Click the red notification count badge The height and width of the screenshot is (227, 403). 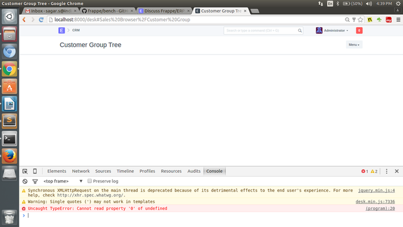click(359, 31)
